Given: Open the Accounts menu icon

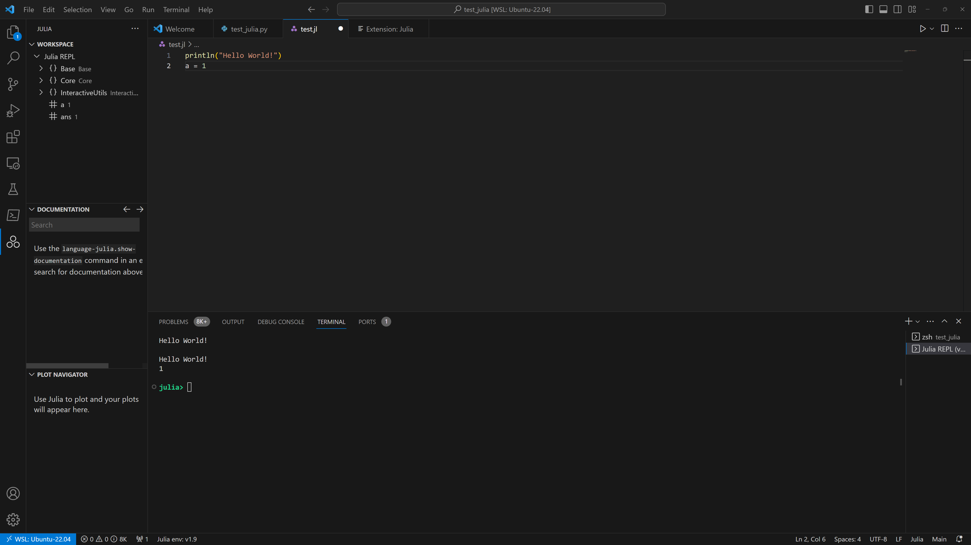Looking at the screenshot, I should point(13,493).
